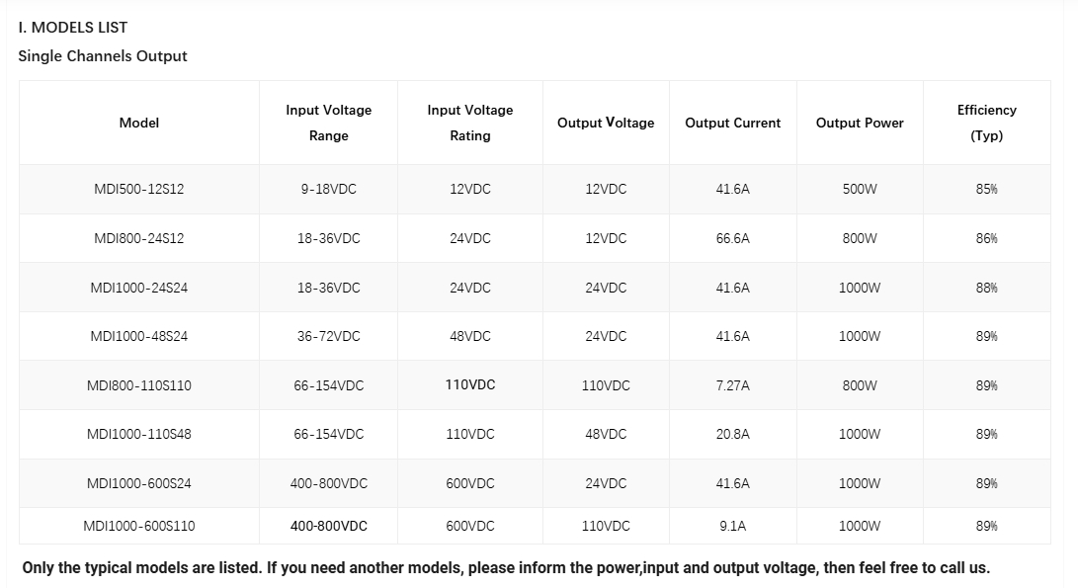The image size is (1078, 588).
Task: Click the Output Power column header
Action: [x=860, y=123]
